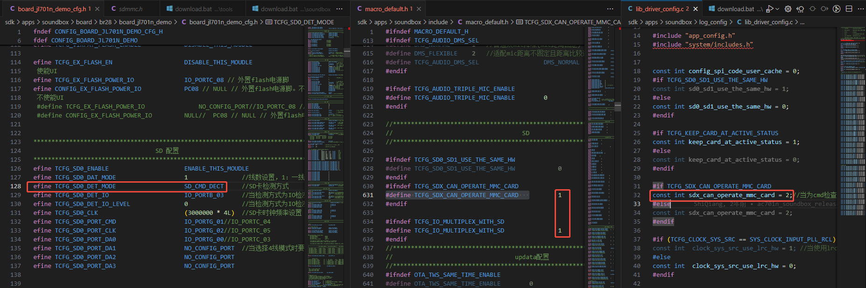This screenshot has height=288, width=866.
Task: Click the SD_CMD_DECT value on line 128
Action: pos(204,186)
